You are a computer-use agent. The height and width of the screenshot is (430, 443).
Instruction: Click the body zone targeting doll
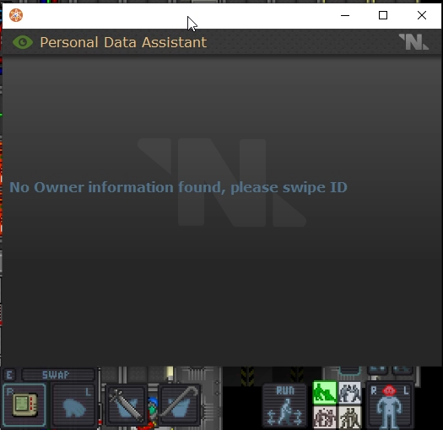coord(389,406)
